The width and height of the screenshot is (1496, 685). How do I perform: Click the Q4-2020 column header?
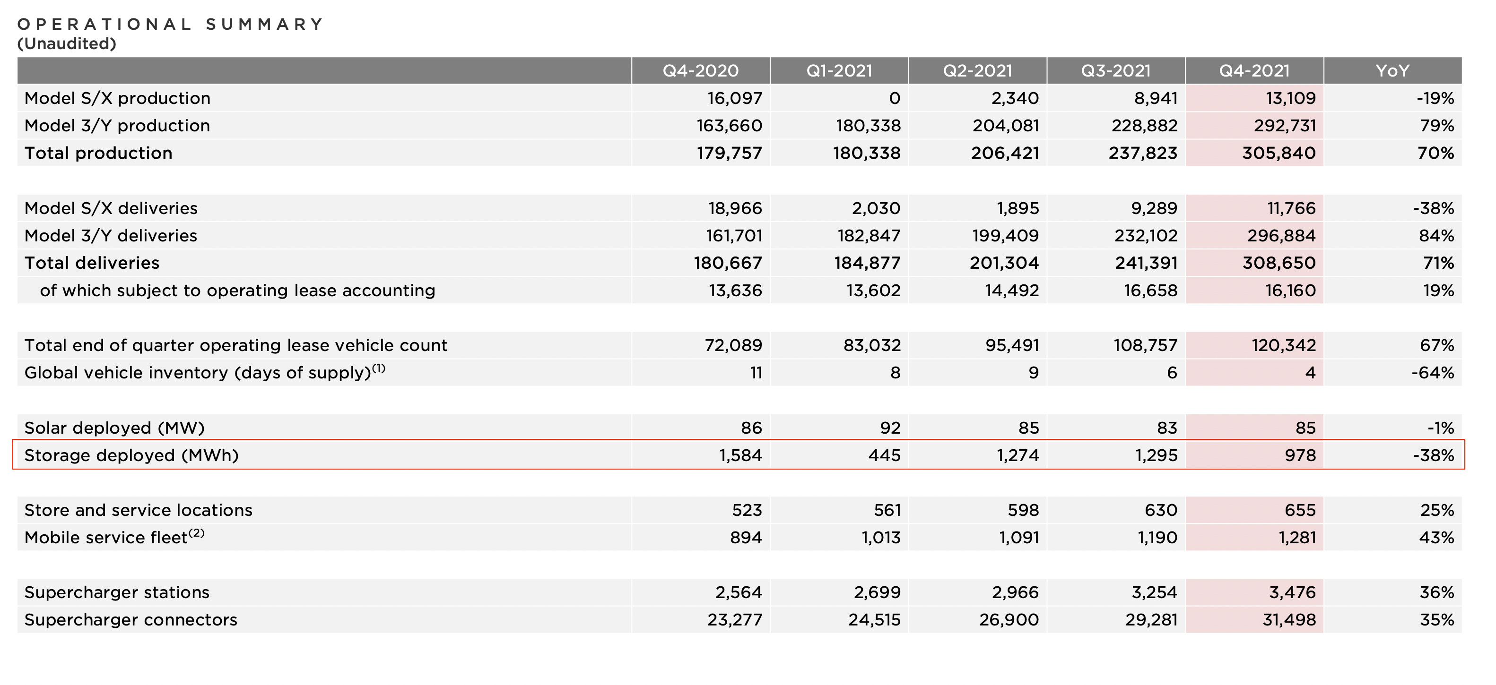pyautogui.click(x=700, y=71)
